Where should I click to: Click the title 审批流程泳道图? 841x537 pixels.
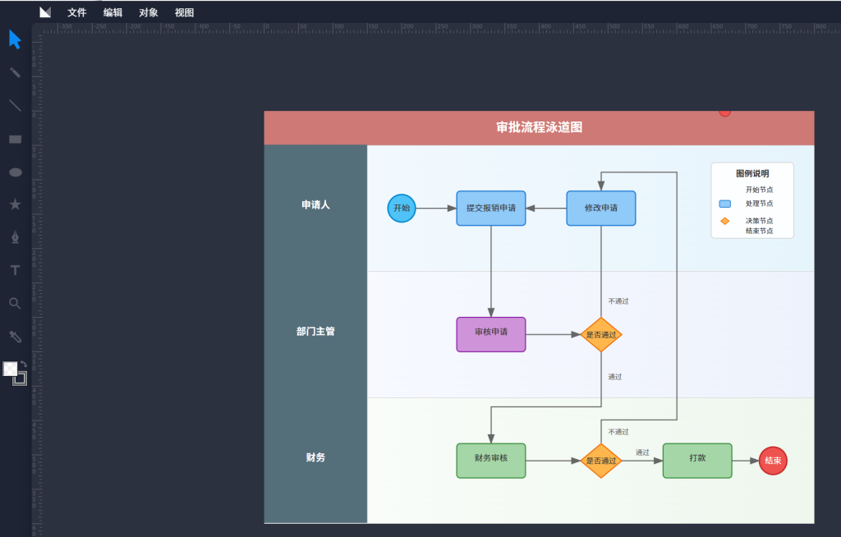tap(539, 127)
